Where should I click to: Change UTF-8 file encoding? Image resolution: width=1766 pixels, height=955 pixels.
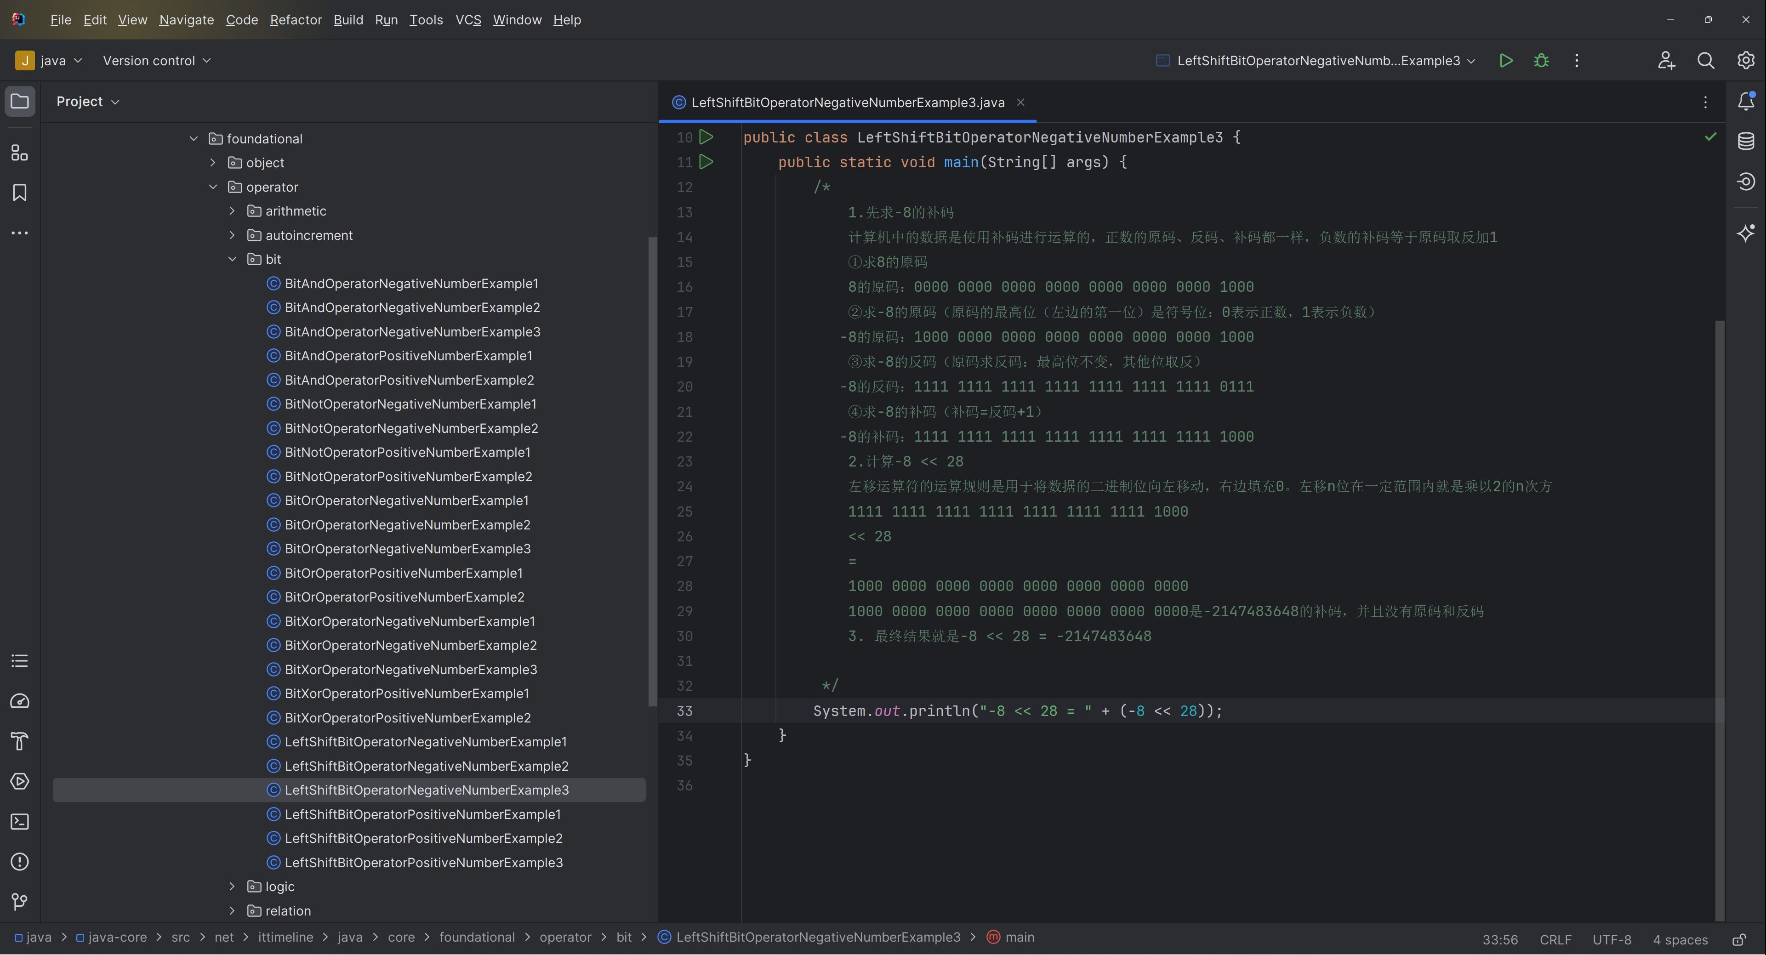point(1612,939)
